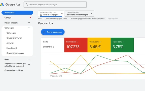Open Cronologia modifiche in the sidebar
This screenshot has height=91, width=145.
14,70
